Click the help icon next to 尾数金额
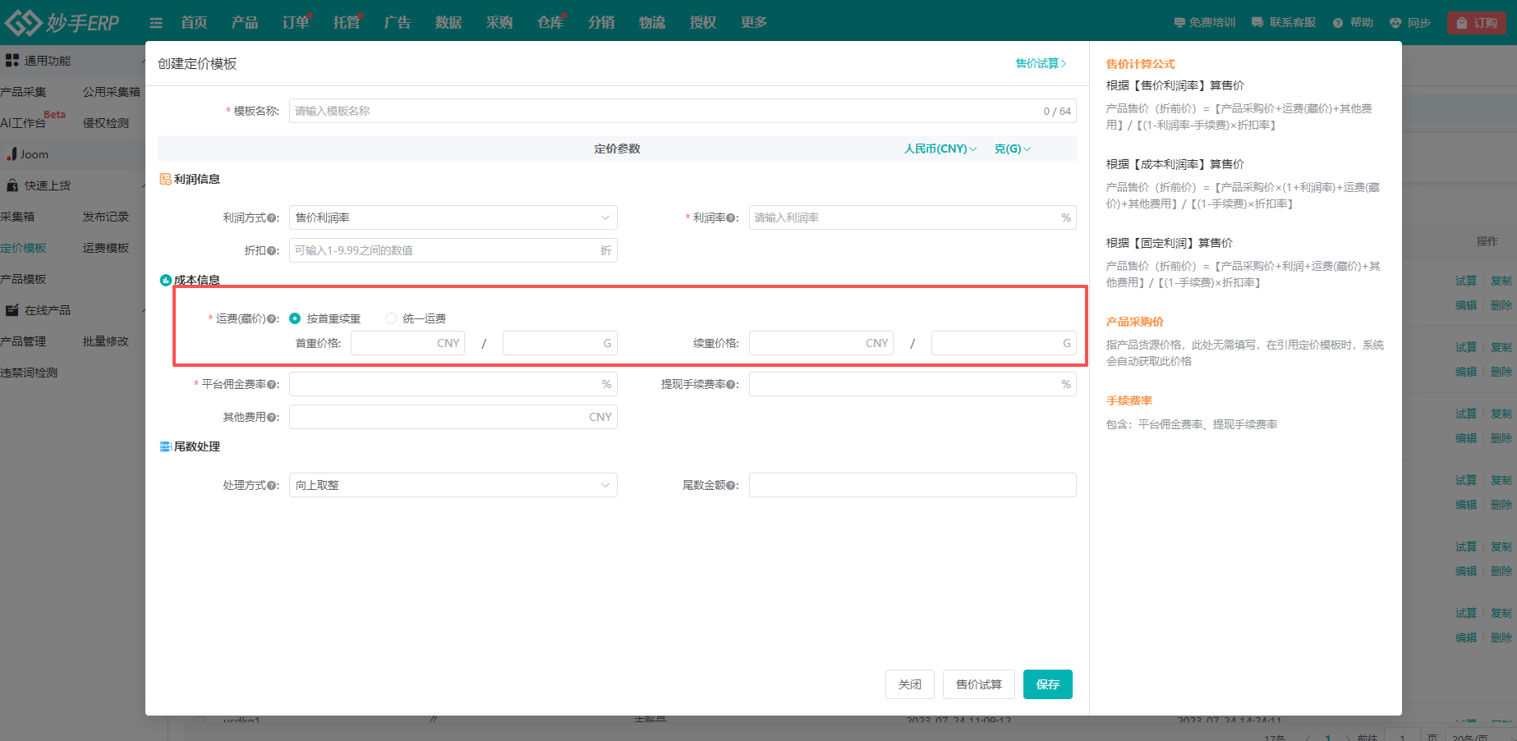The height and width of the screenshot is (741, 1517). (731, 486)
